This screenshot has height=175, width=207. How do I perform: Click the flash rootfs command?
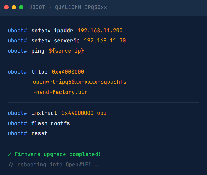(x=50, y=123)
